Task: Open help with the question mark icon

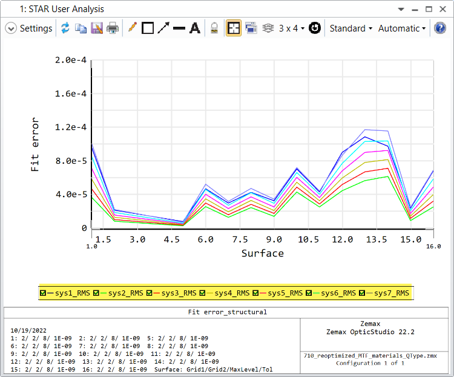Action: coord(440,28)
